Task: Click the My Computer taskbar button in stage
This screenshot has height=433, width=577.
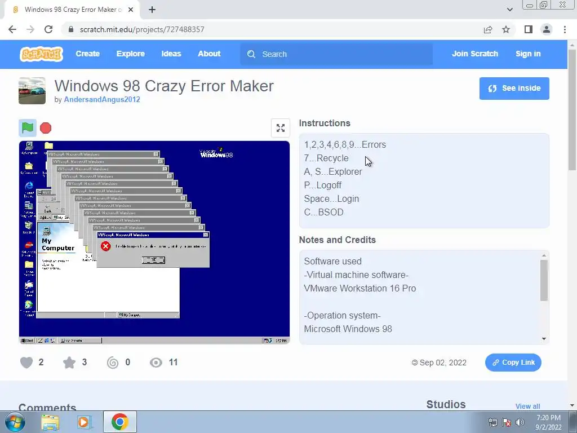Action: [x=80, y=341]
